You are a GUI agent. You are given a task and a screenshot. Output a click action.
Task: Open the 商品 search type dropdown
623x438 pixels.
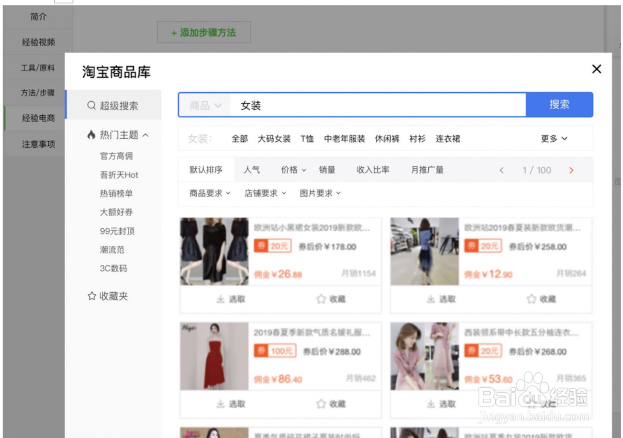pyautogui.click(x=205, y=105)
